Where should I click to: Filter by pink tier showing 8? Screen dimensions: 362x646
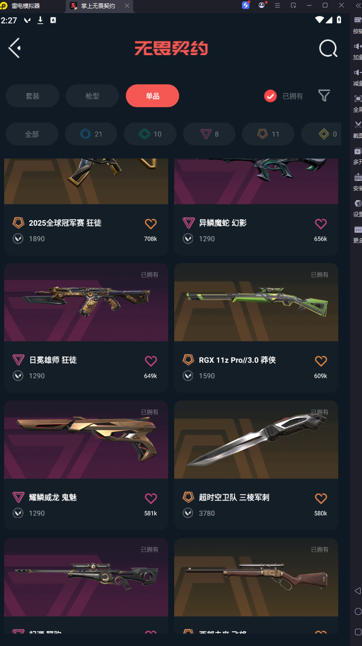click(209, 134)
